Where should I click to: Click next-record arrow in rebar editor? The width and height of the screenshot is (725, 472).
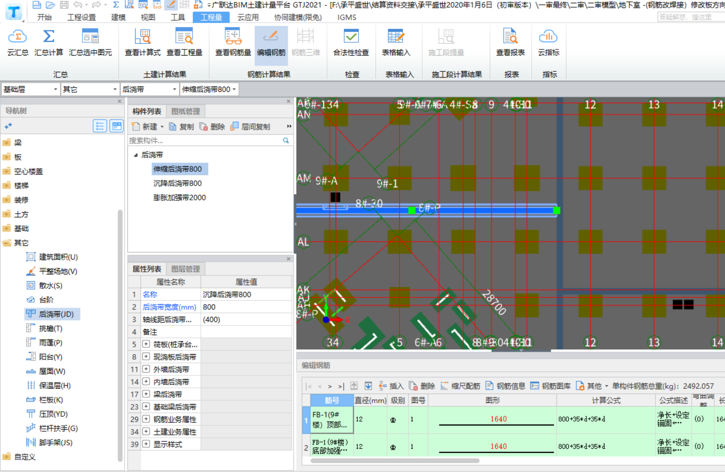click(x=329, y=386)
